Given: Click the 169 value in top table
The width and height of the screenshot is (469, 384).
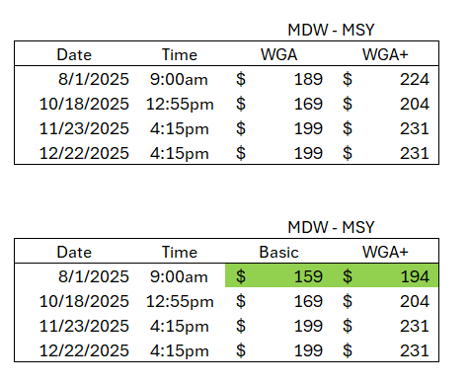Looking at the screenshot, I should click(x=308, y=104).
